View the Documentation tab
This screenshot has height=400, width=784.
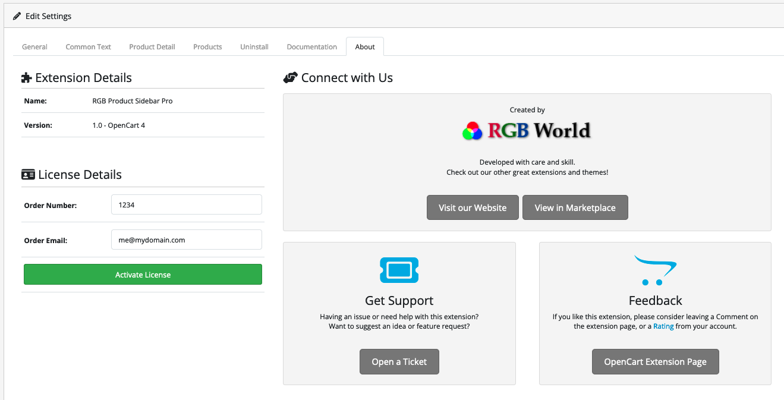click(312, 47)
